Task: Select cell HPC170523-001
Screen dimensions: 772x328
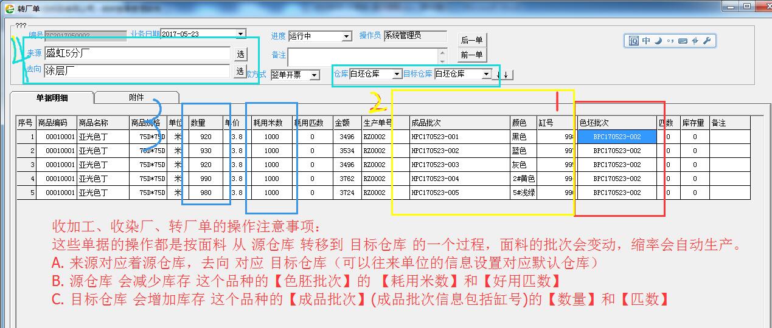Action: coord(460,137)
